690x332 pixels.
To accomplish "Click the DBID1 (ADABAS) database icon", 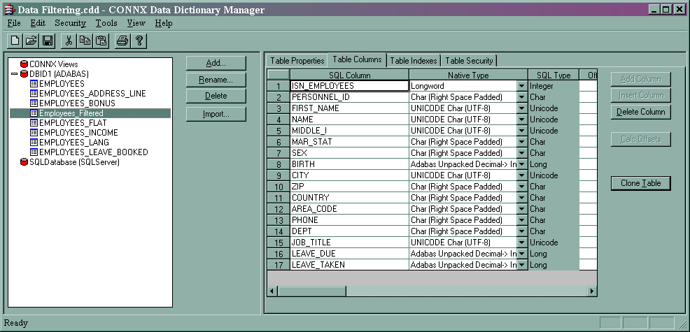I will (x=24, y=74).
